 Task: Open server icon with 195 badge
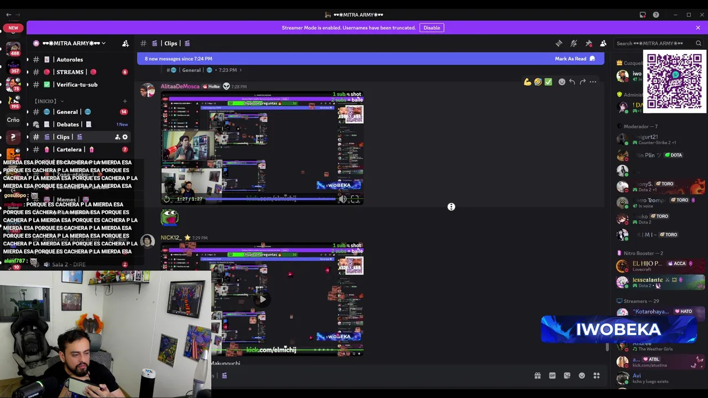pyautogui.click(x=13, y=102)
